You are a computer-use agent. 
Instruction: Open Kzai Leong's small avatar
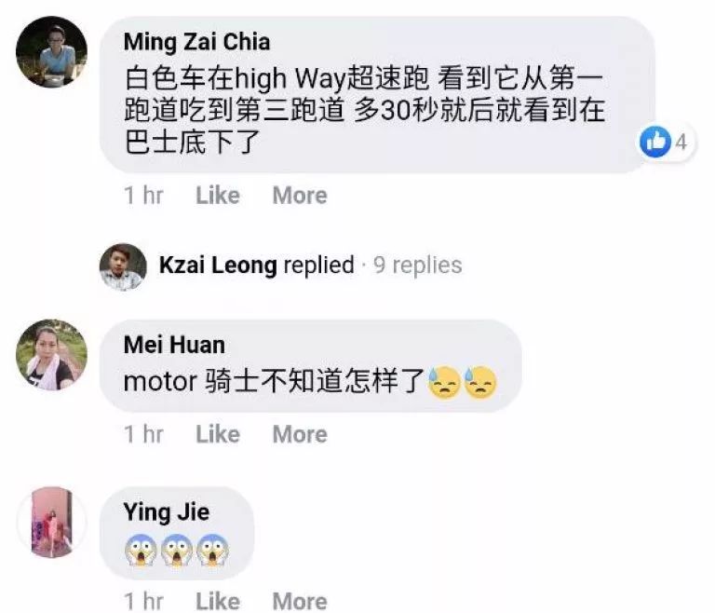point(123,266)
